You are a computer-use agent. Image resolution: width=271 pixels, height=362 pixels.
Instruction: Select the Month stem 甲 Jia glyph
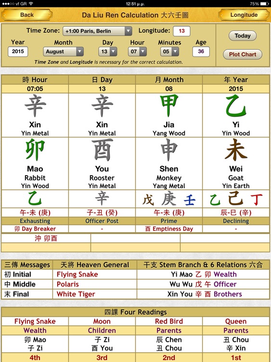169,106
